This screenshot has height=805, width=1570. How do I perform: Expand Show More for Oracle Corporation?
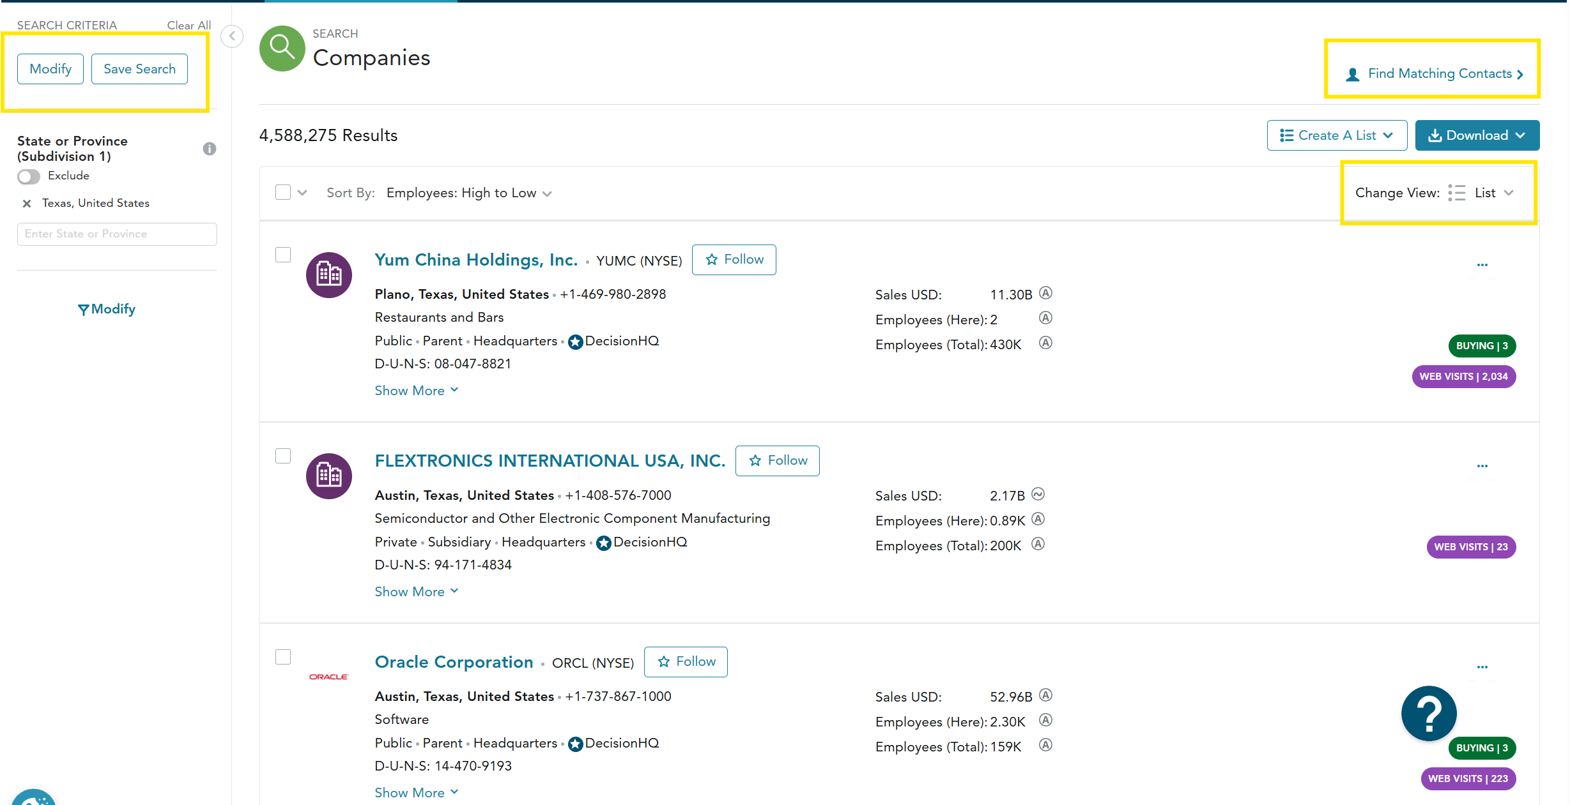tap(417, 793)
